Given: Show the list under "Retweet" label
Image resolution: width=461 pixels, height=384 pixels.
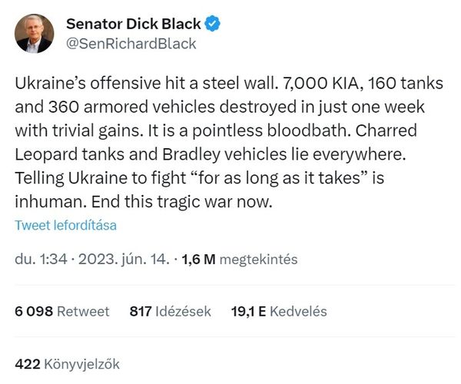Looking at the screenshot, I should [x=85, y=311].
